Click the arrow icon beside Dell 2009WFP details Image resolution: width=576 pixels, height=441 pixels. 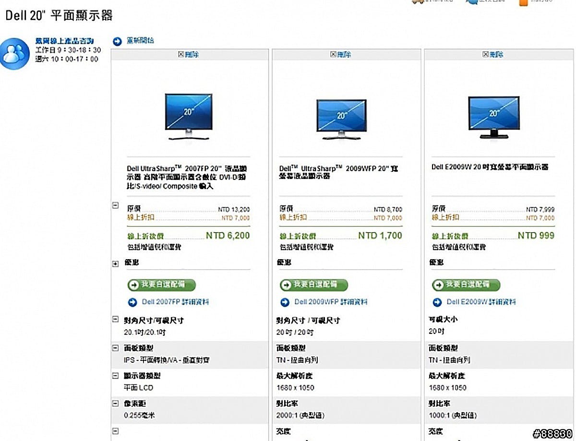(x=285, y=302)
